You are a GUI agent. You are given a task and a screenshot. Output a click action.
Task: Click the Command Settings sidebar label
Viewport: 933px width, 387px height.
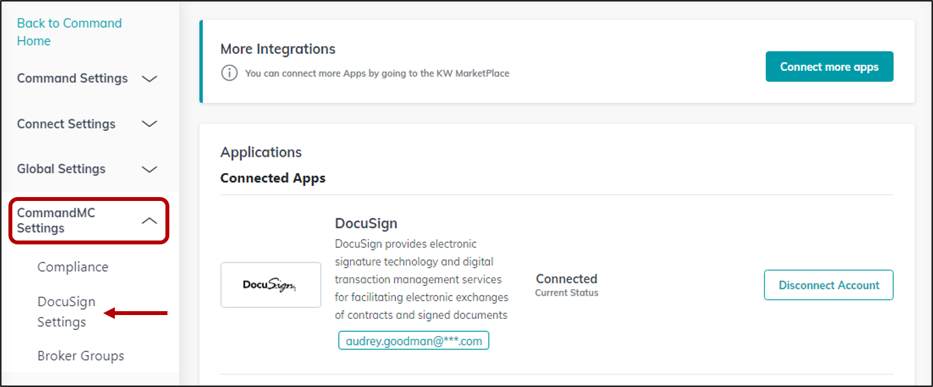[72, 78]
